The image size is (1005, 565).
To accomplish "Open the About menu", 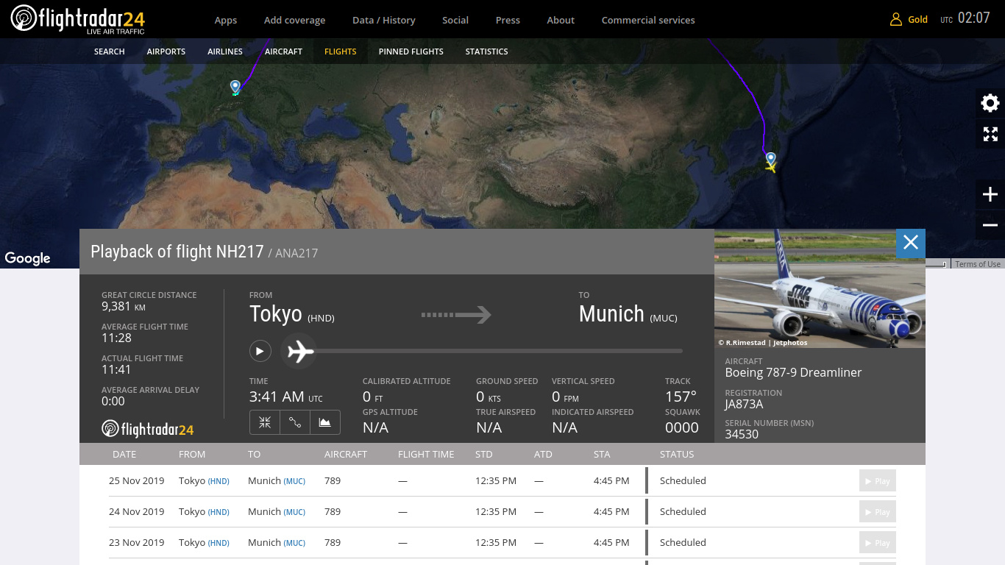I will click(x=561, y=20).
